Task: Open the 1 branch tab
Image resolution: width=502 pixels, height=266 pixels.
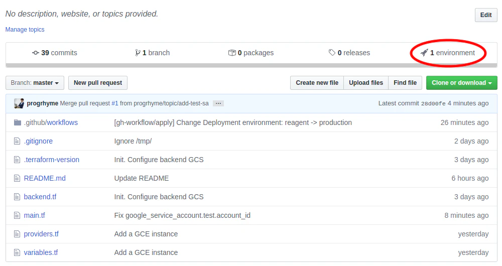Action: point(153,53)
